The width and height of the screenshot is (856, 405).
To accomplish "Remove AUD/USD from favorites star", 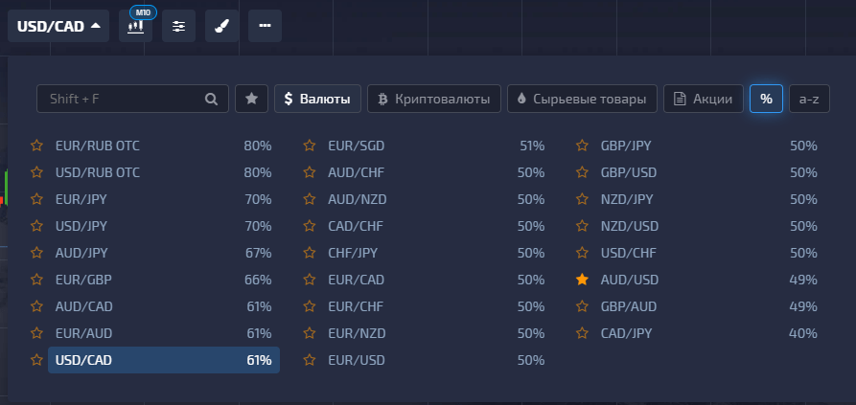I will [x=582, y=280].
